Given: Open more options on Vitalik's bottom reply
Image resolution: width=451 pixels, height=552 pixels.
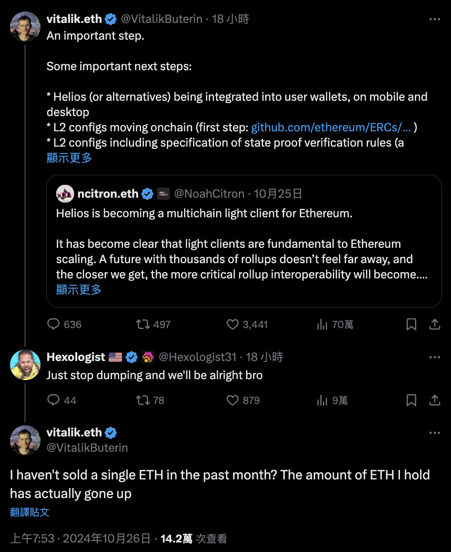Looking at the screenshot, I should coord(435,433).
